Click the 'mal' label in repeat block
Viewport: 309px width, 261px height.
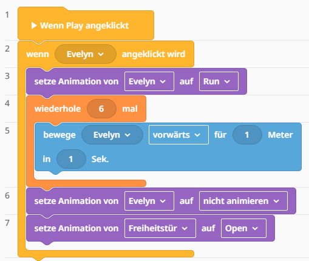click(x=130, y=109)
